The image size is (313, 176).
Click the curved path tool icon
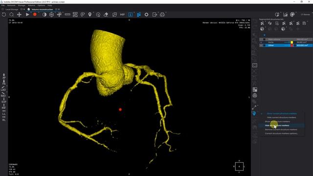click(x=75, y=15)
